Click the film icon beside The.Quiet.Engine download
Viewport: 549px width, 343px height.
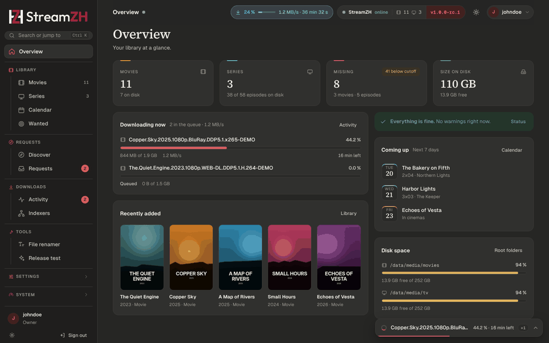tap(123, 168)
